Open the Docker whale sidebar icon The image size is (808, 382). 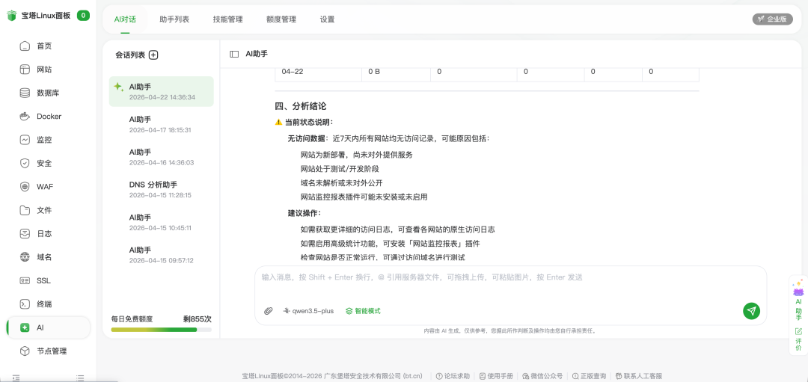(x=24, y=117)
